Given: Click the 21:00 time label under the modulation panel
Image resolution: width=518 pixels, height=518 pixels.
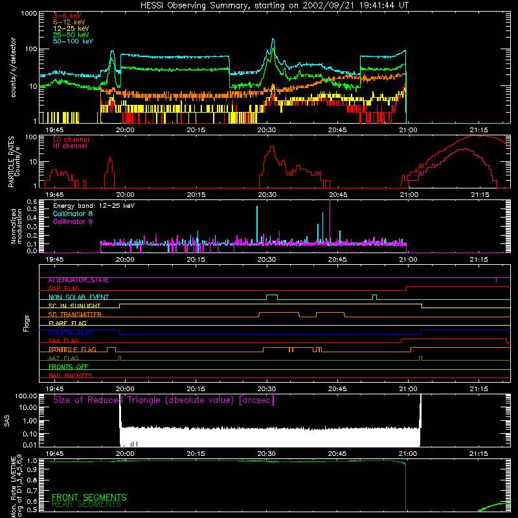Looking at the screenshot, I should click(x=409, y=260).
